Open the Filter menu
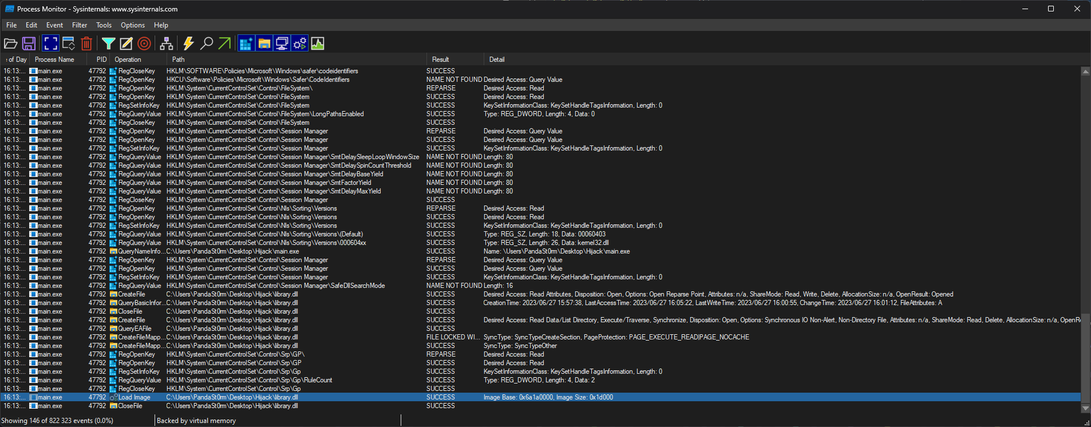The width and height of the screenshot is (1091, 427). [80, 25]
